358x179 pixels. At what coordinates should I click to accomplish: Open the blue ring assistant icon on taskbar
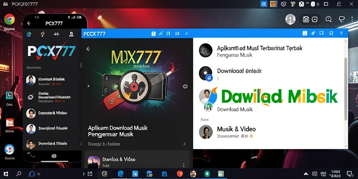tap(32, 174)
